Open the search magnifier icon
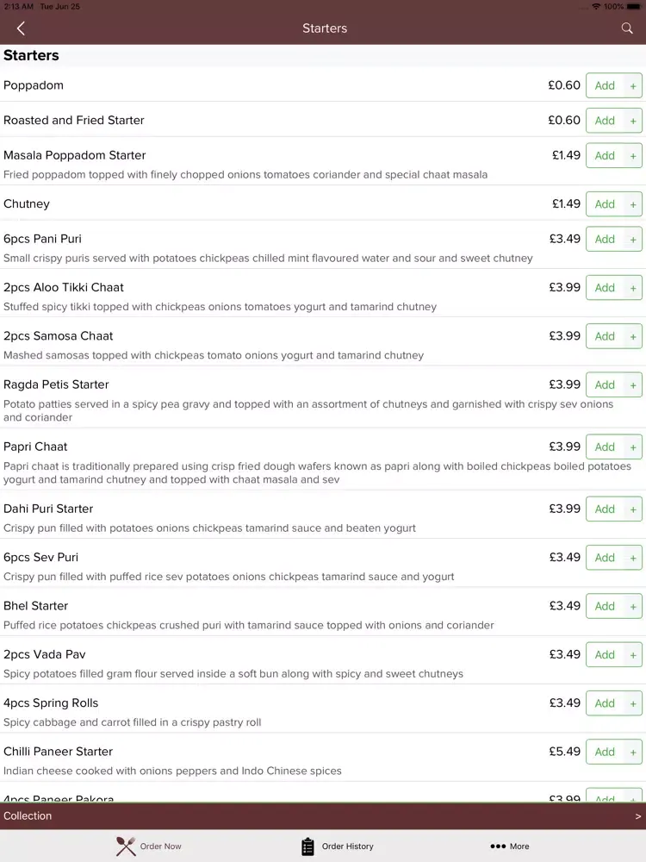 click(x=627, y=28)
